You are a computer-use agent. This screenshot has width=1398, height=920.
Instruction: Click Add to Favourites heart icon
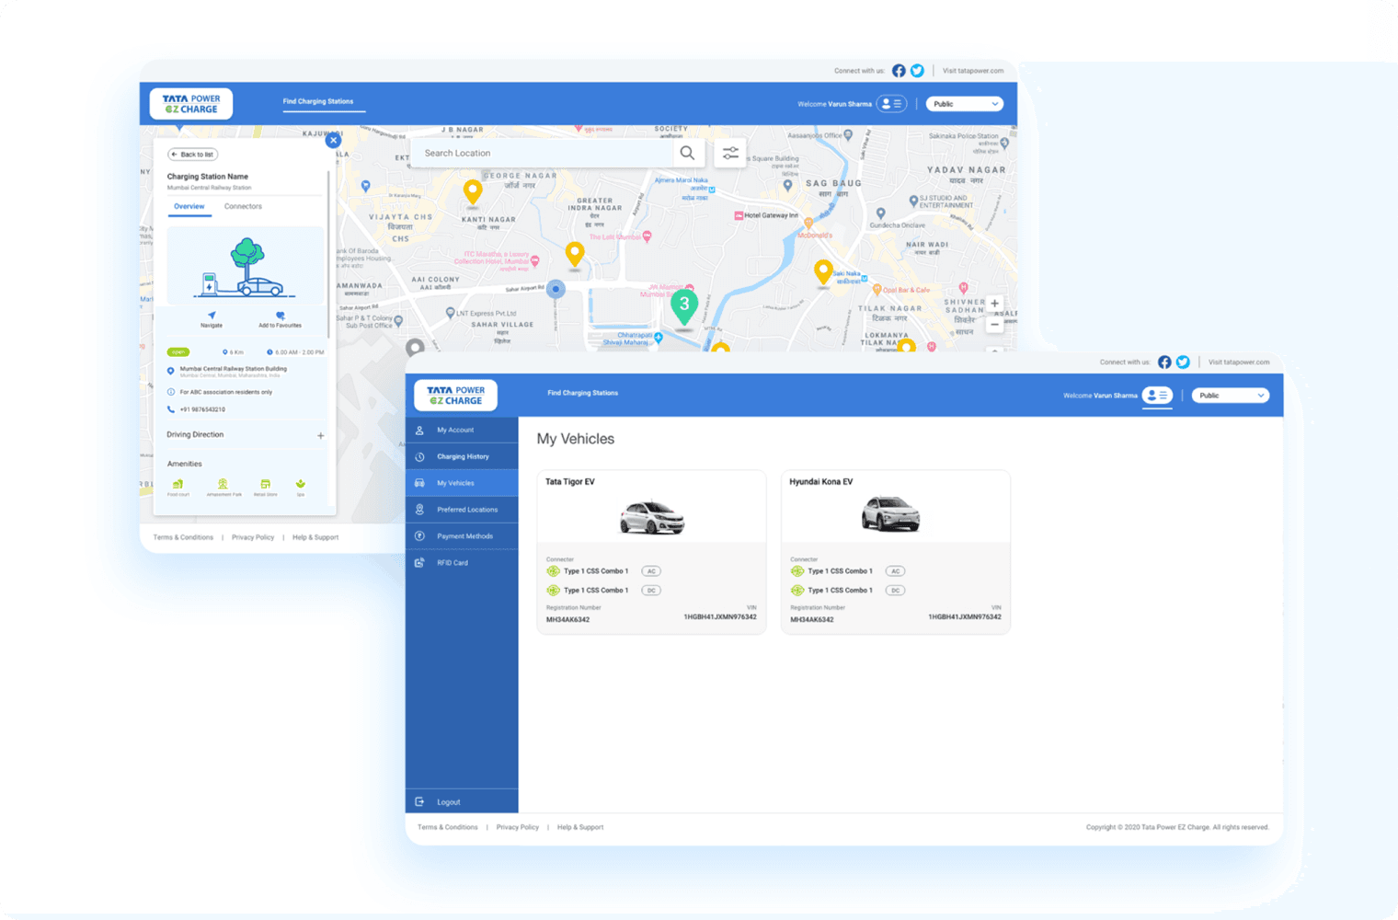point(281,315)
